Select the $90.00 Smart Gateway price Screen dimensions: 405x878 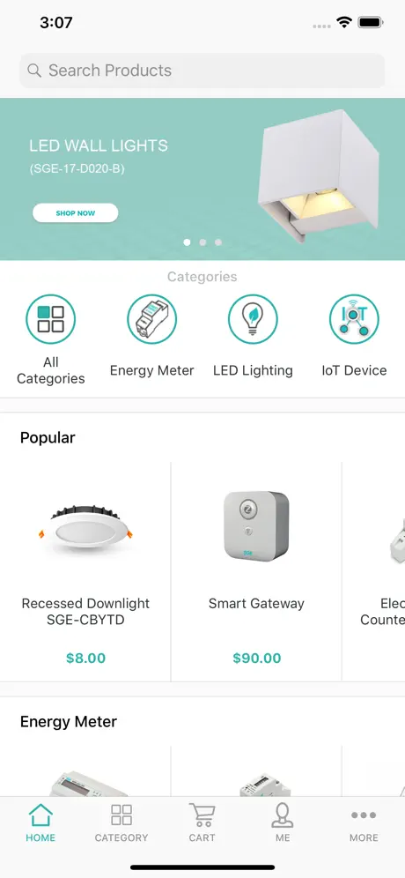coord(257,658)
